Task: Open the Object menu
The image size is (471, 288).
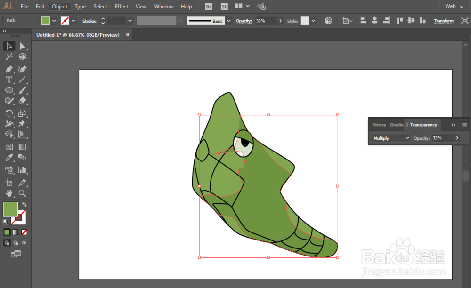Action: tap(59, 7)
